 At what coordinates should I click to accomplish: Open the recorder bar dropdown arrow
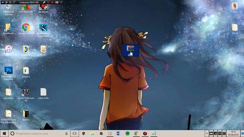click(3, 2)
